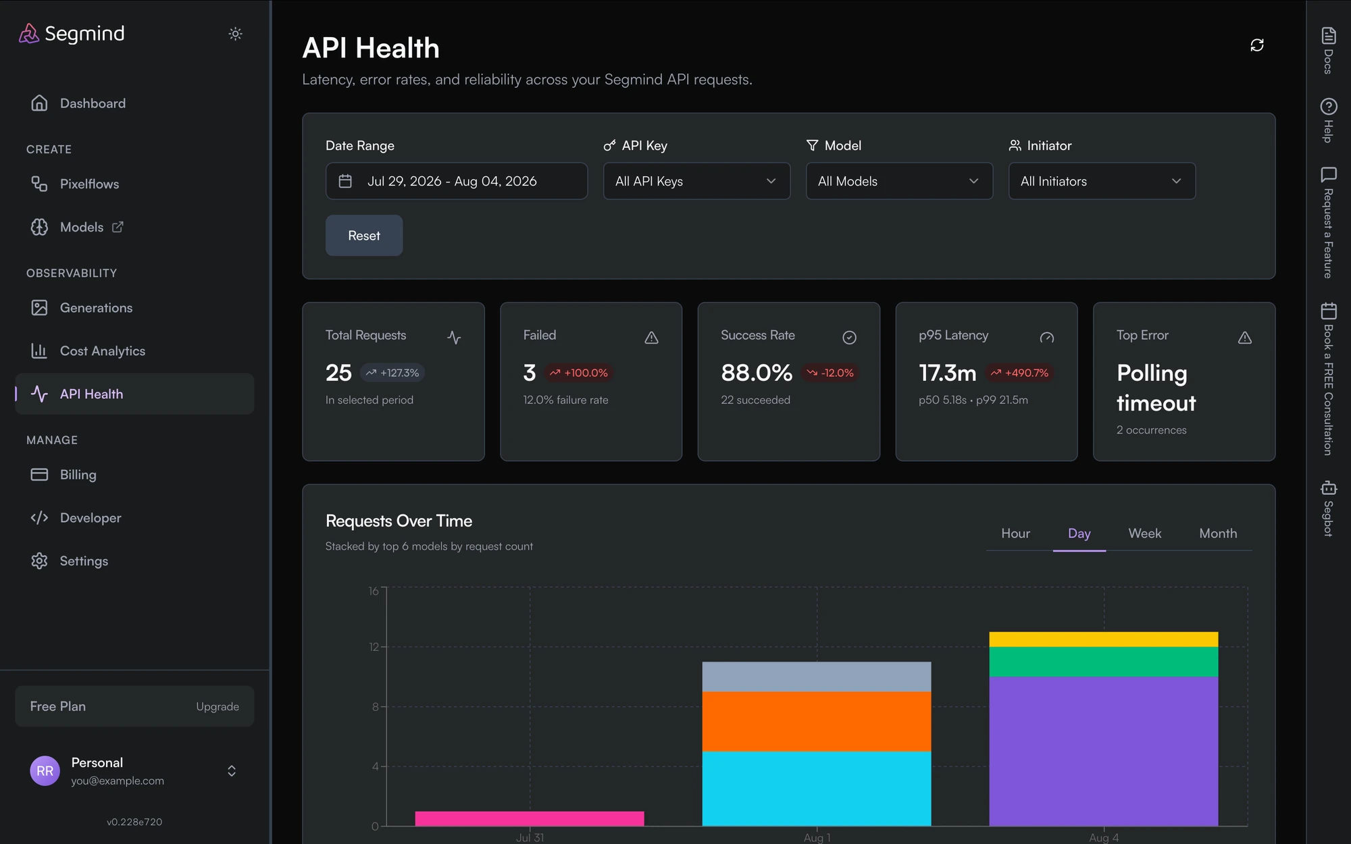Click the yellow Aug 4 bar segment
The height and width of the screenshot is (844, 1351).
[x=1104, y=639]
